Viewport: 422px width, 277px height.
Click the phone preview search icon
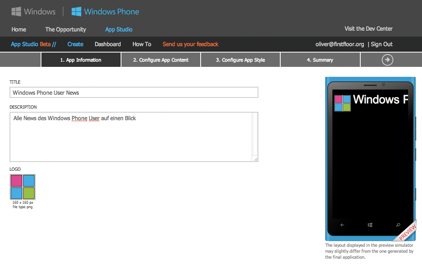(398, 225)
